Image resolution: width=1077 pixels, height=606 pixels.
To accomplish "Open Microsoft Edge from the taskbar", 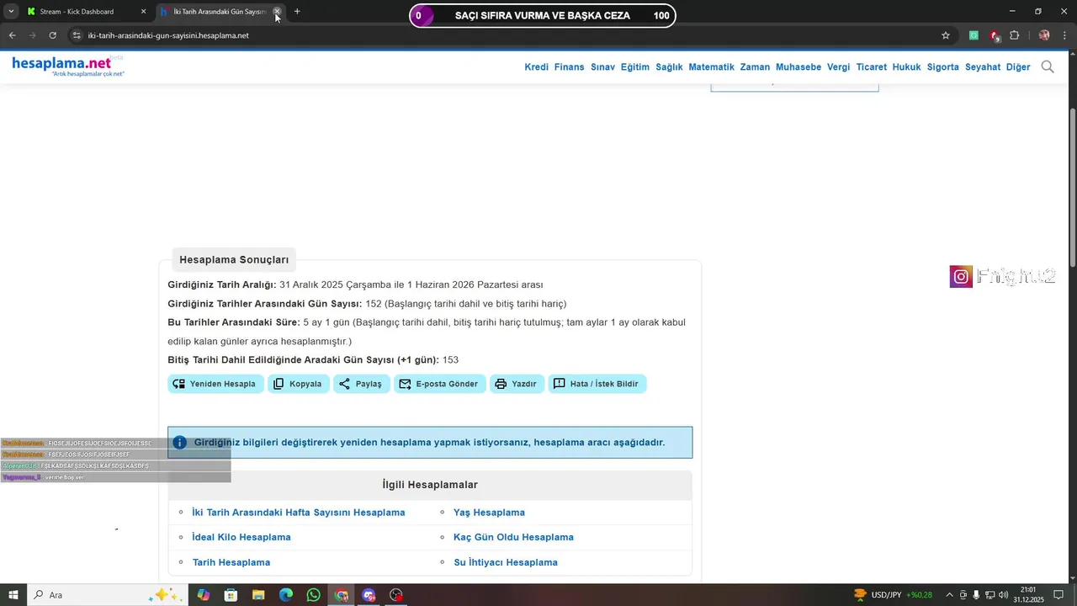I will (x=286, y=595).
